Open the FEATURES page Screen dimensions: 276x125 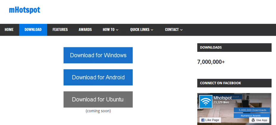60,30
